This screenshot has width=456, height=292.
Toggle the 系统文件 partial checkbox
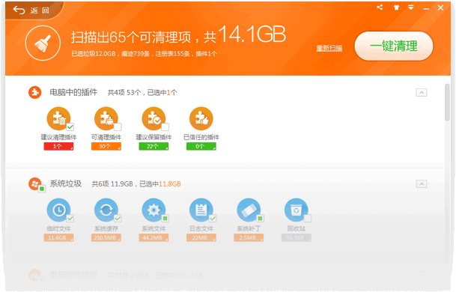(165, 218)
